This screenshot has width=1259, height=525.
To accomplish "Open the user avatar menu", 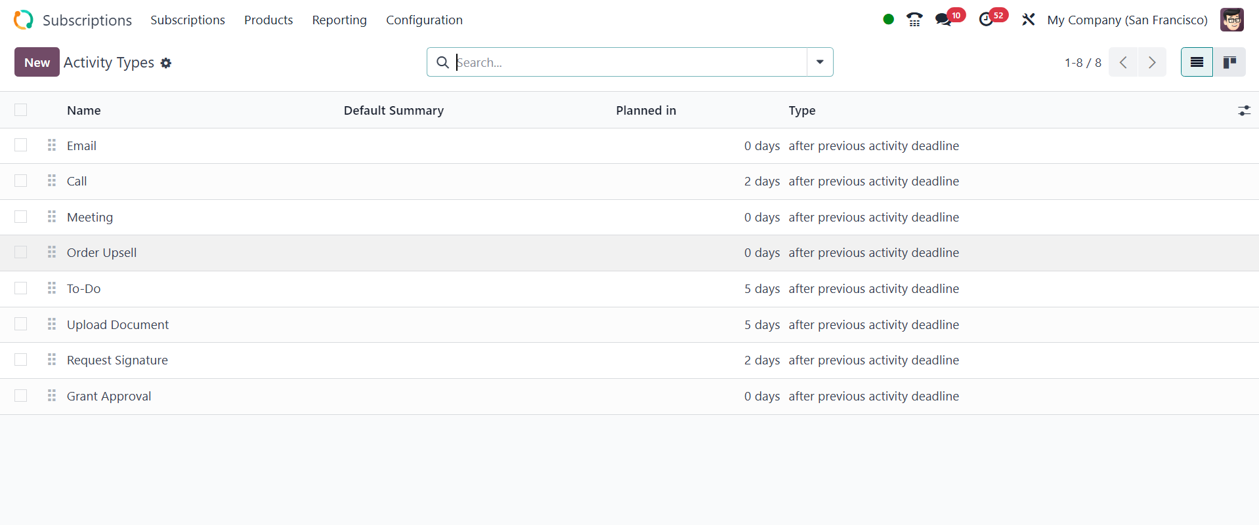I will tap(1231, 20).
